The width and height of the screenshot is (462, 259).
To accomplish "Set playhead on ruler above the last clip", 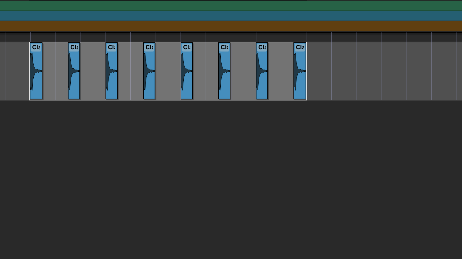I will [x=300, y=37].
